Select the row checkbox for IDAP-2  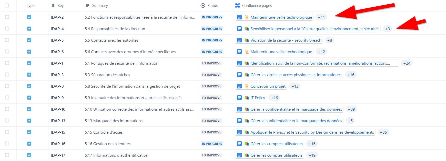7,17
